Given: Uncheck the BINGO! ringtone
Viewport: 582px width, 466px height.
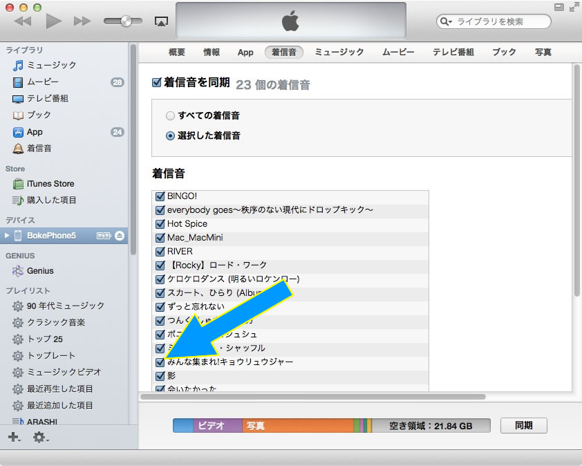Looking at the screenshot, I should [160, 196].
